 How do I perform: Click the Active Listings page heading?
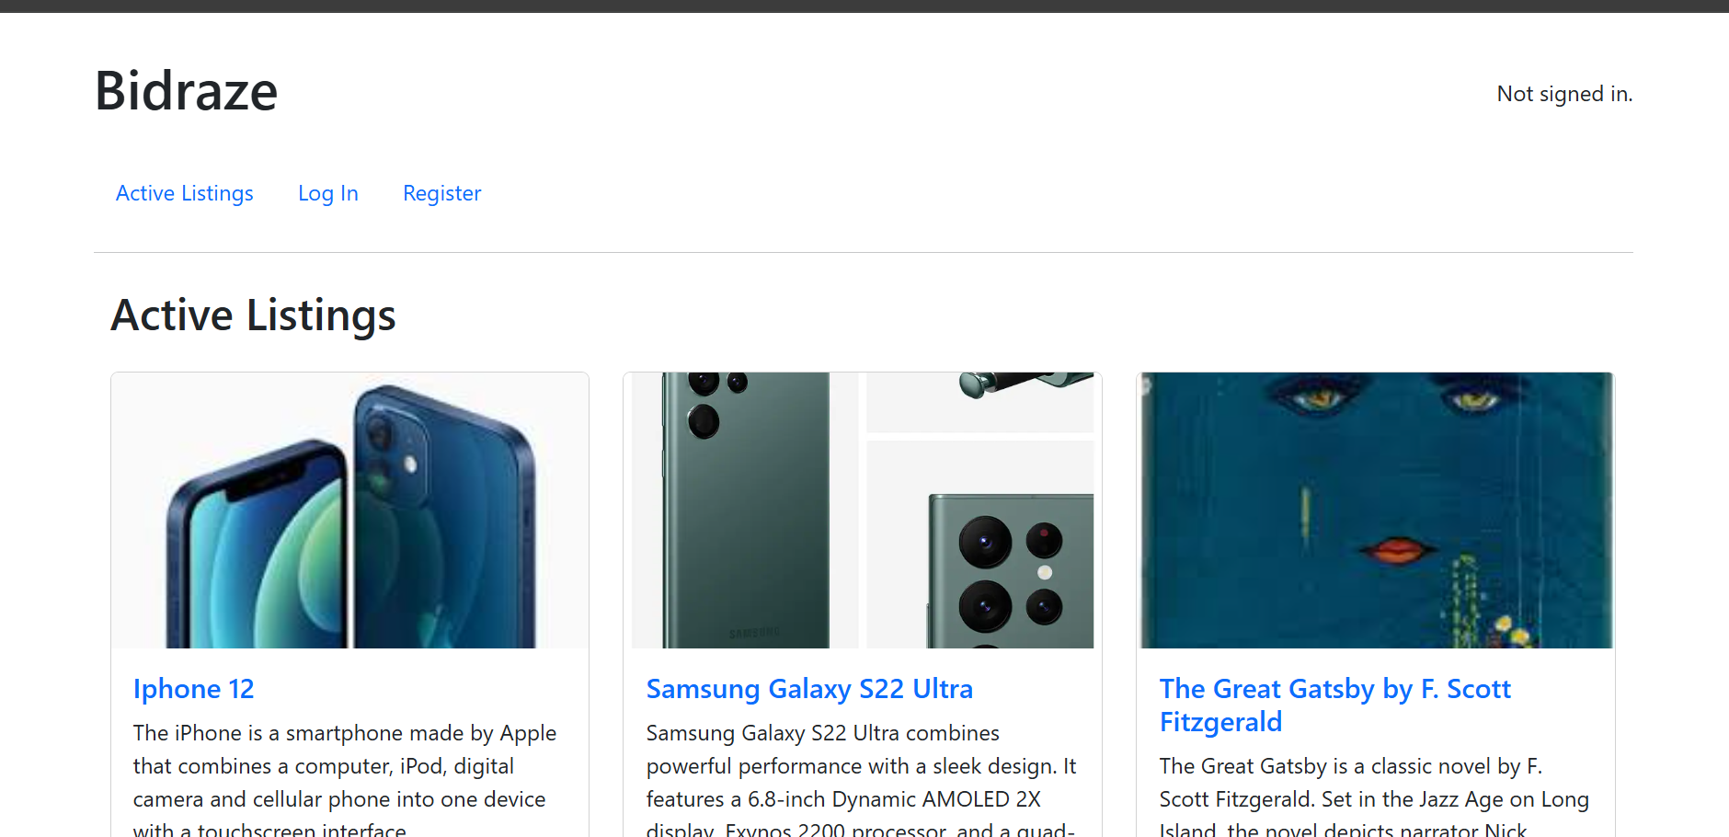click(253, 315)
